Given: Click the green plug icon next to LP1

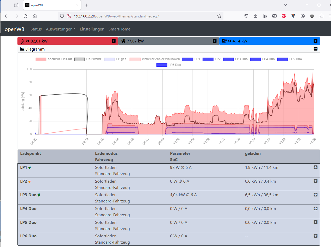Looking at the screenshot, I should [x=29, y=168].
